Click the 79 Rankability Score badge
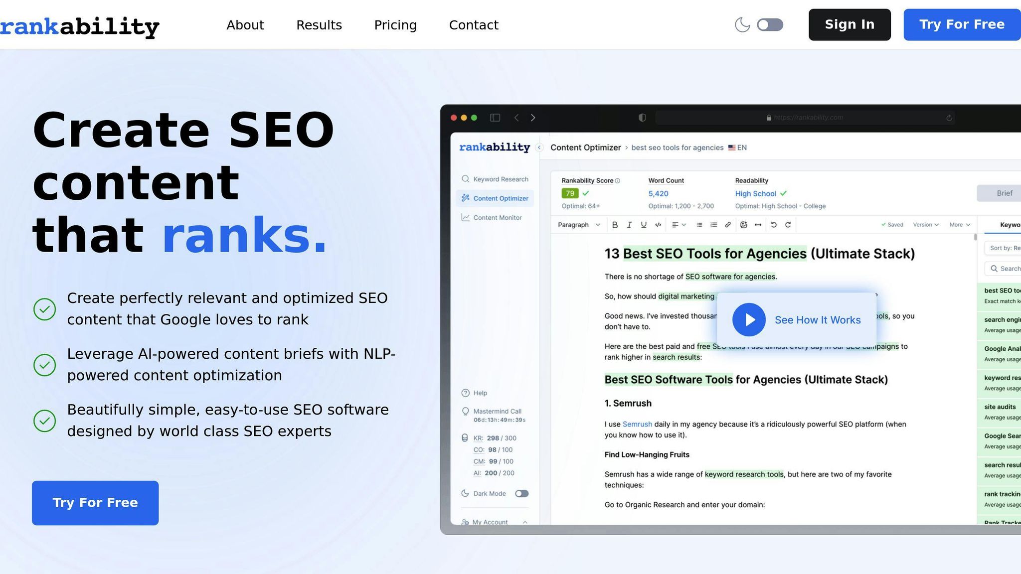 tap(570, 193)
